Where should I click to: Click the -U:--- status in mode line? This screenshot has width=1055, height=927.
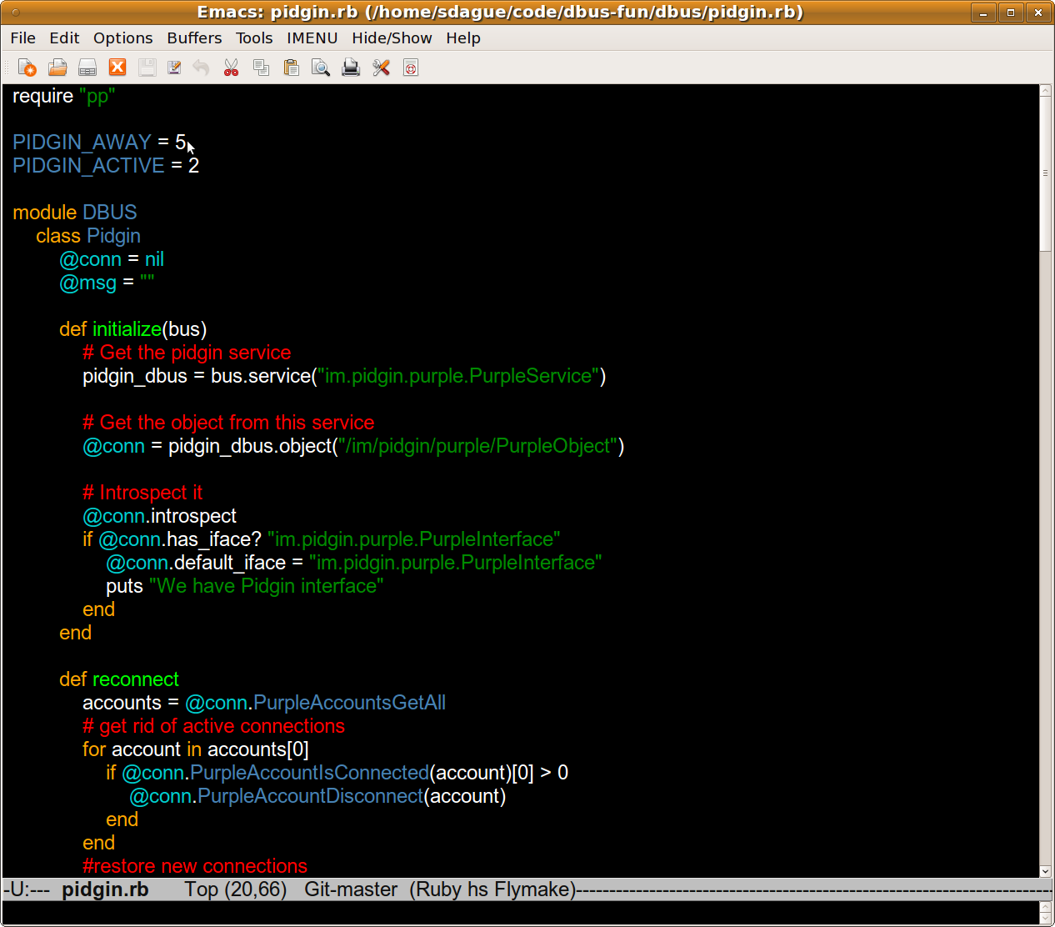tap(27, 889)
